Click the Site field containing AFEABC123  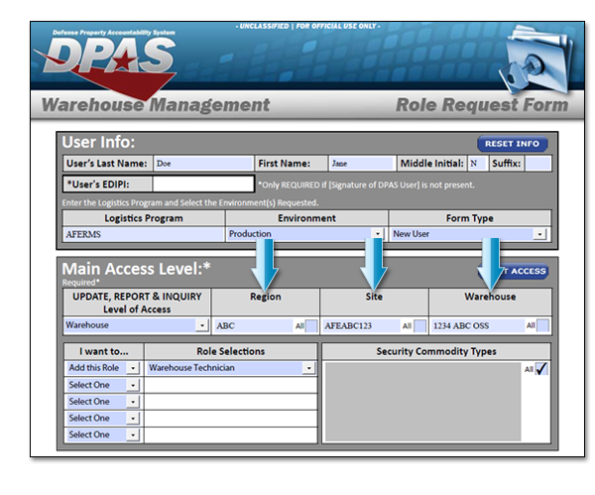[x=361, y=325]
